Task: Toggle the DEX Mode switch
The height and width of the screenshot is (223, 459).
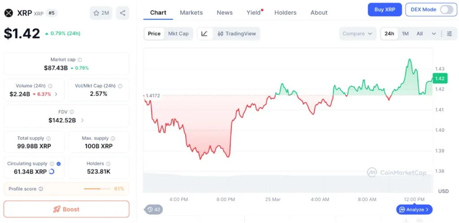Action: click(446, 9)
